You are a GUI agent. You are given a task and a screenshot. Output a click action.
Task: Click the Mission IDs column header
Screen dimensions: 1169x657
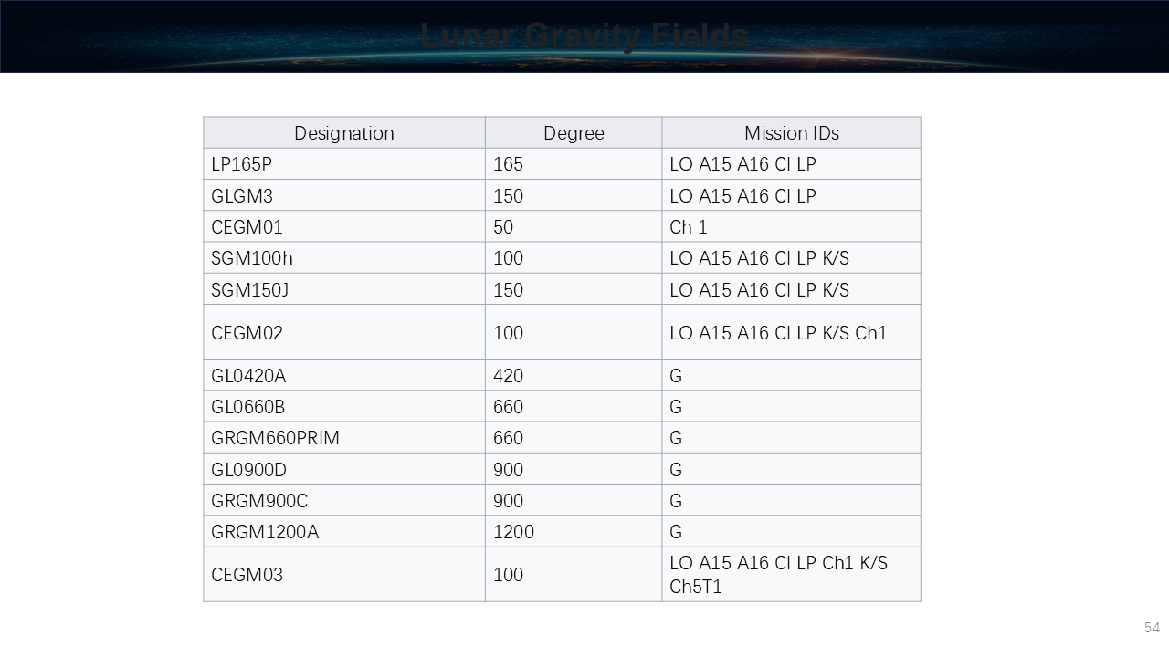(x=791, y=133)
